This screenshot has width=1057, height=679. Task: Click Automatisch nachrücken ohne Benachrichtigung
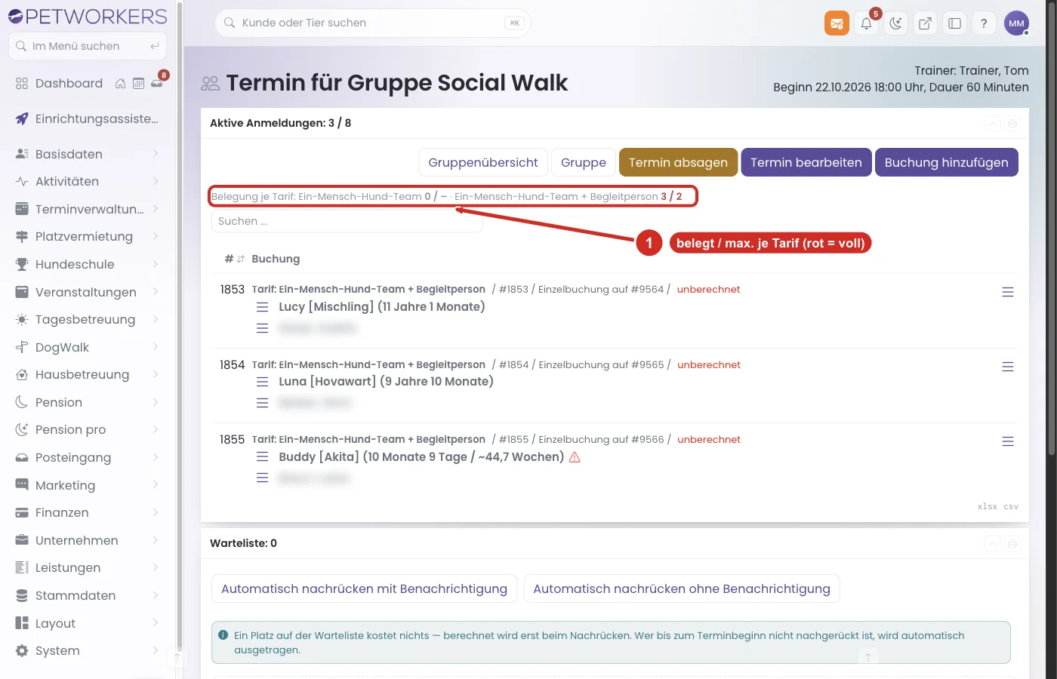coord(682,588)
